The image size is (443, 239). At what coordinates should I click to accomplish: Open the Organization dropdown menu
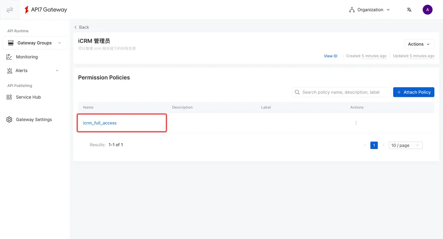tap(370, 10)
